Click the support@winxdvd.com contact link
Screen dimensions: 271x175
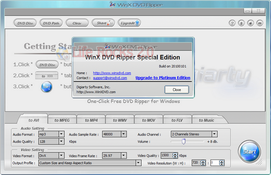(110, 78)
